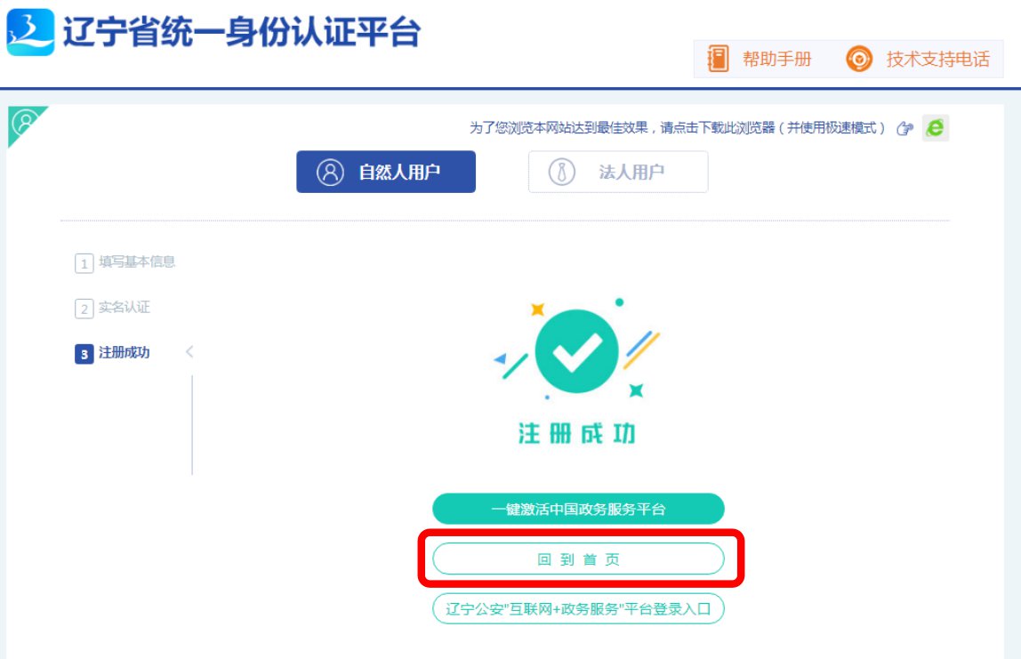
Task: Click the Liaoning platform logo icon
Action: (x=30, y=31)
